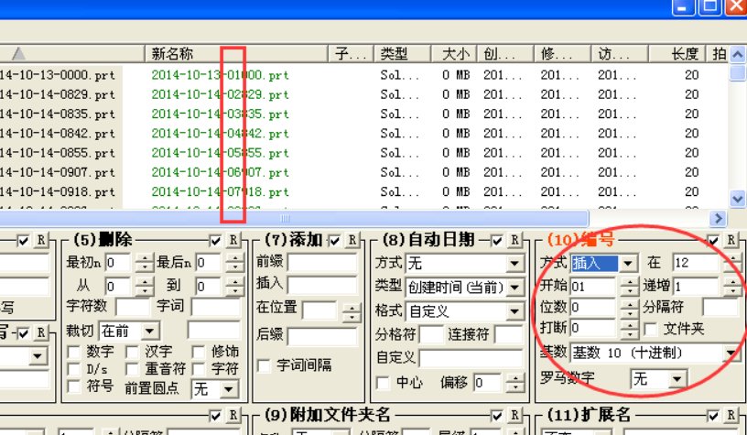Toggle the (5) 删除 panel enable checkbox
The image size is (747, 435).
coord(215,241)
